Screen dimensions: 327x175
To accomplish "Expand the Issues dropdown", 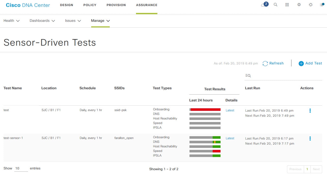I will click(x=73, y=21).
